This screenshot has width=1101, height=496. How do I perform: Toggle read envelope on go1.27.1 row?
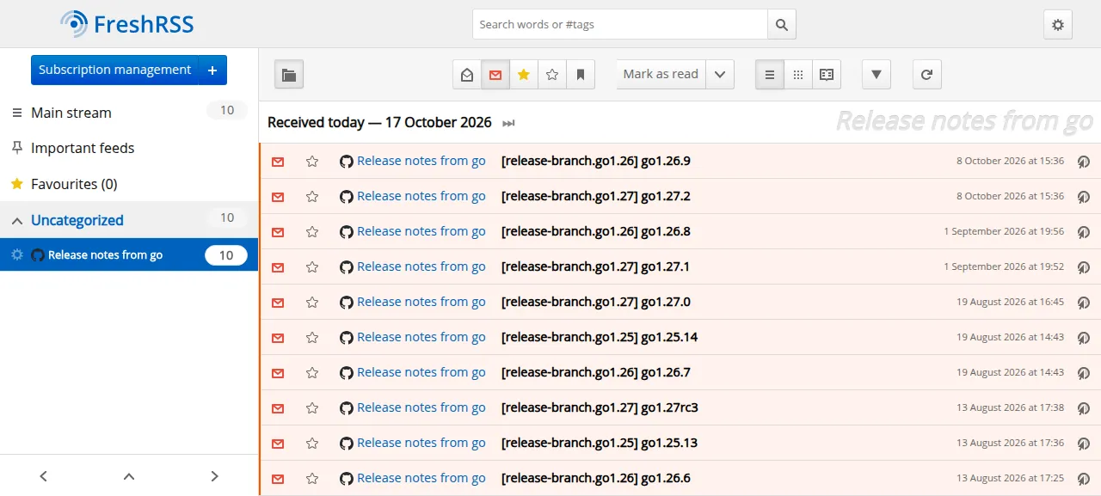278,266
